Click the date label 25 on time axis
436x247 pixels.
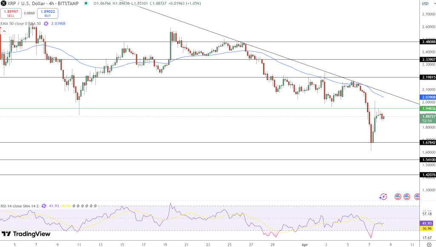pyautogui.click(x=229, y=245)
